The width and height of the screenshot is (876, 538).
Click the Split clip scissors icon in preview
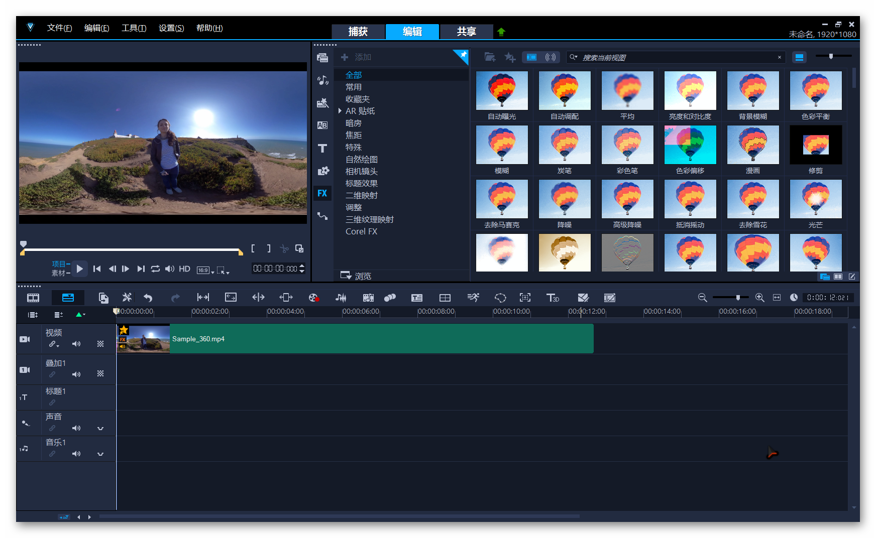[x=284, y=248]
